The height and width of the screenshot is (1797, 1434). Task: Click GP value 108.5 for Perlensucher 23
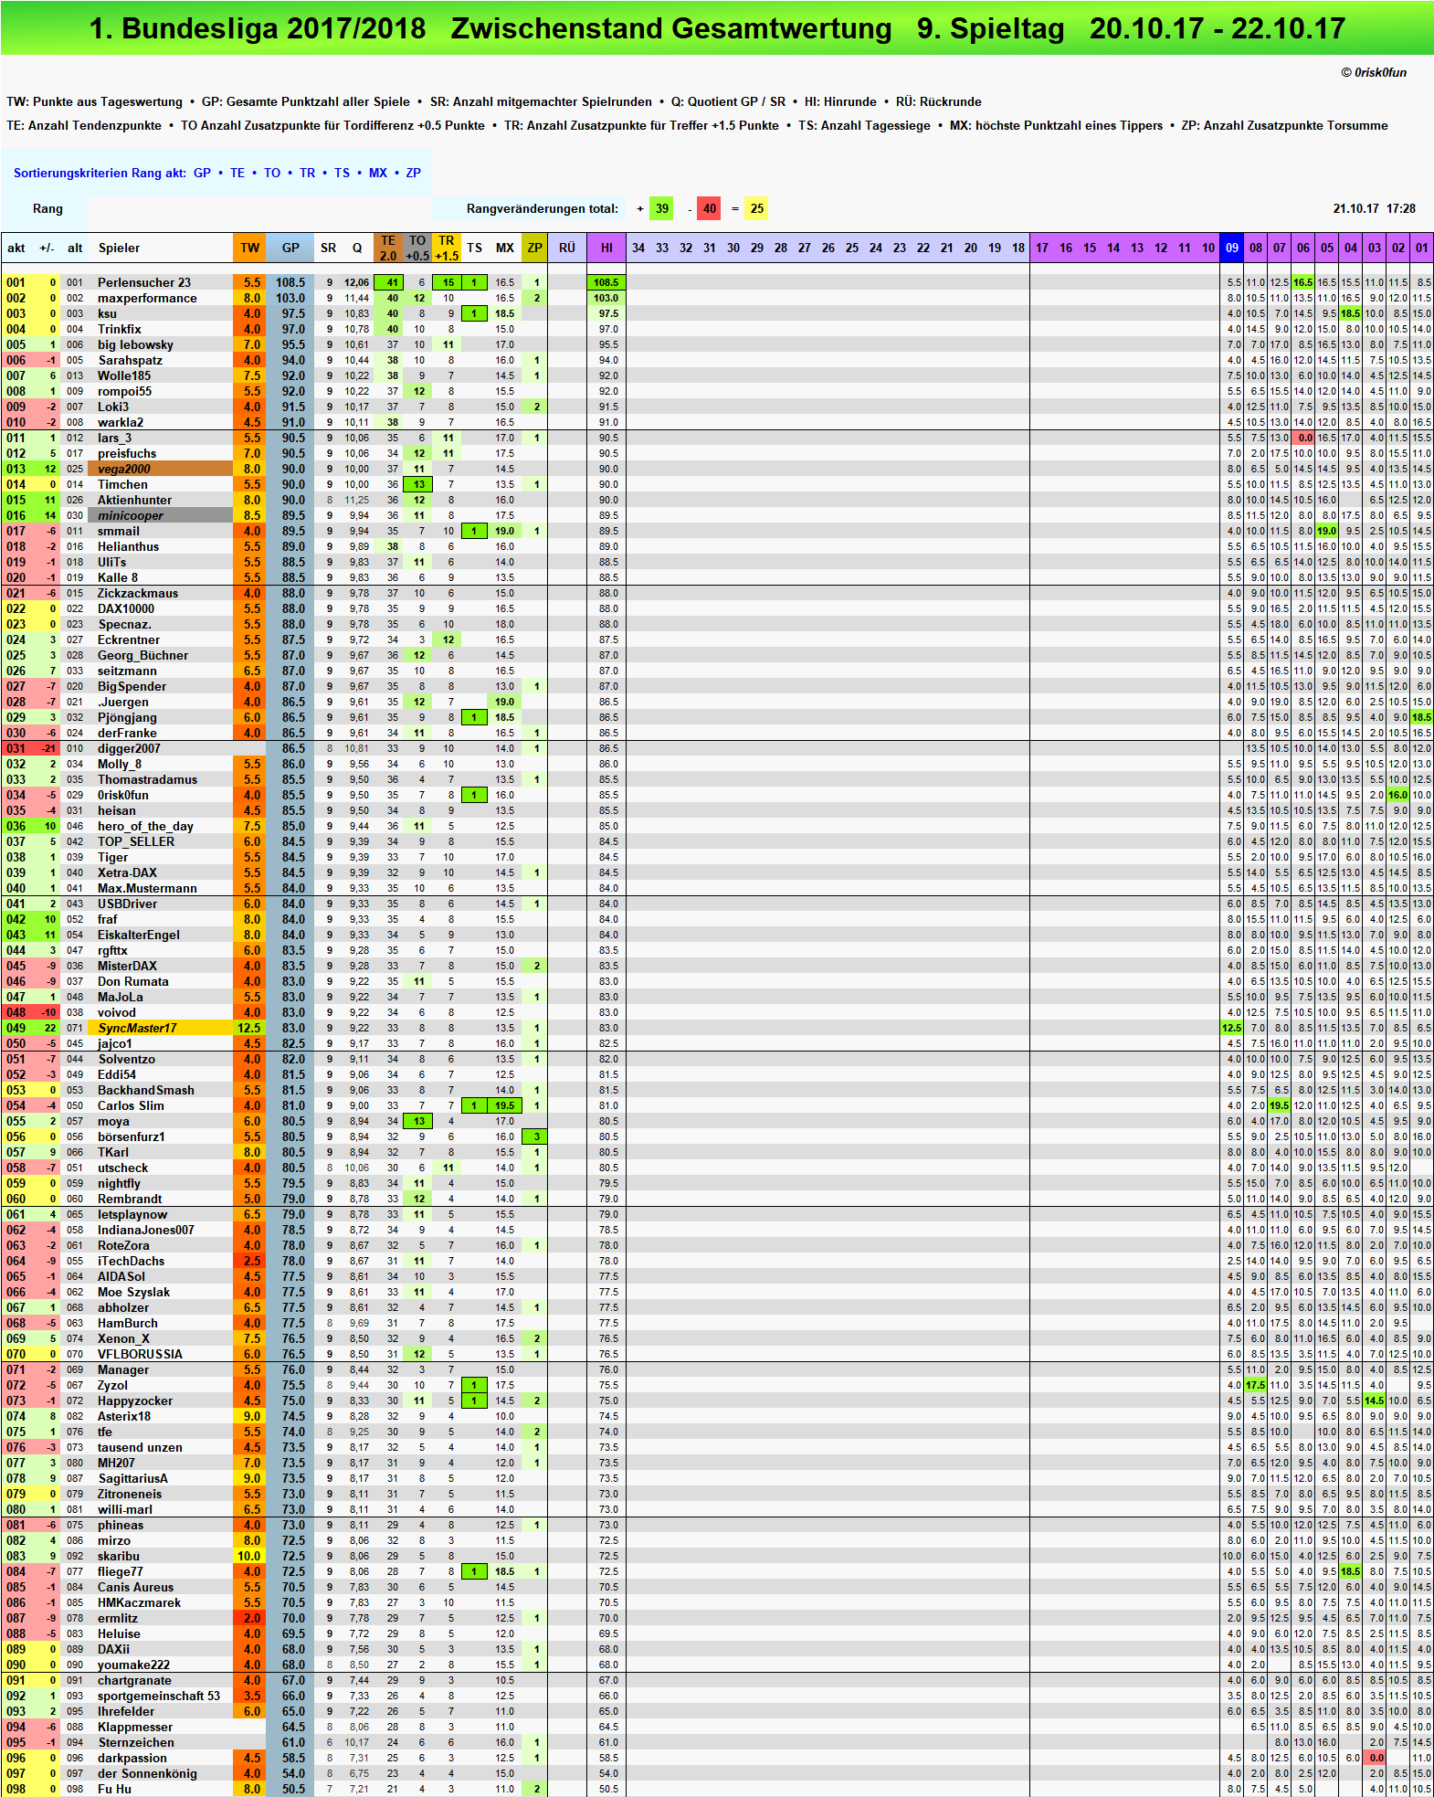pyautogui.click(x=290, y=282)
